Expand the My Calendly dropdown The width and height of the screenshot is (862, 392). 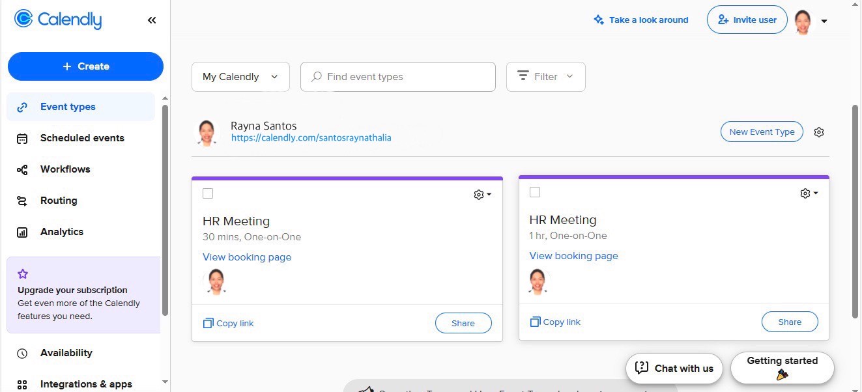(x=240, y=77)
